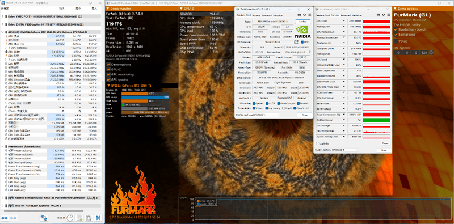The height and width of the screenshot is (224, 454).
Task: Click HWiNFO shrink-columns arrows icon
Action: coord(13,218)
